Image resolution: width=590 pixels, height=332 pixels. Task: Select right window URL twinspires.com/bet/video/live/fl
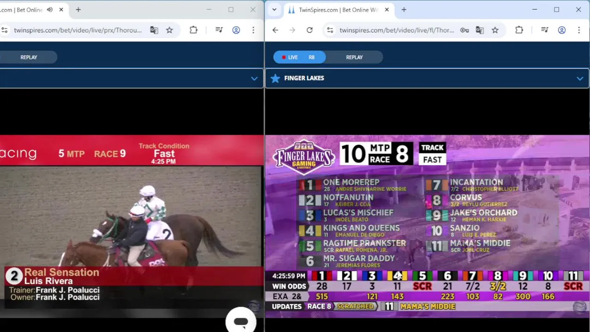coord(397,30)
